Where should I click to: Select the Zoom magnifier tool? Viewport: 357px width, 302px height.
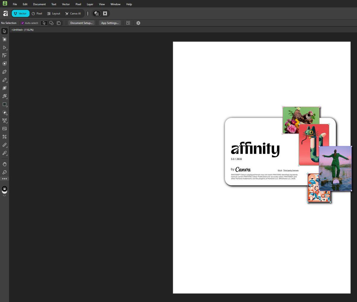[4, 172]
